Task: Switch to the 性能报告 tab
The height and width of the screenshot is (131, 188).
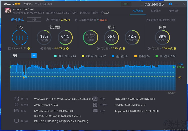Action: click(x=138, y=11)
